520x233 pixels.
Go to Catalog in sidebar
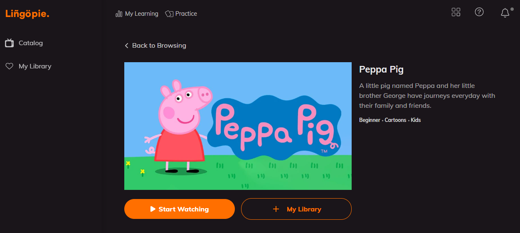pyautogui.click(x=31, y=43)
